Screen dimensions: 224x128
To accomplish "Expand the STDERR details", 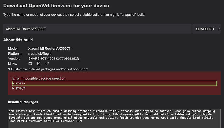I will coord(114,83).
